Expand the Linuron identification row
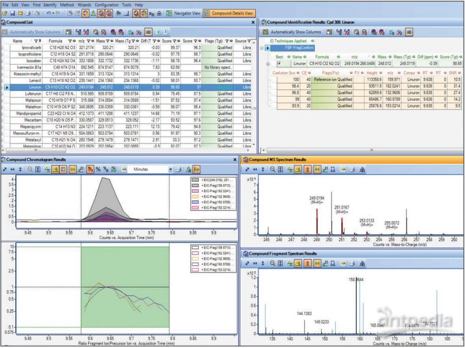The width and height of the screenshot is (465, 348). click(x=268, y=63)
